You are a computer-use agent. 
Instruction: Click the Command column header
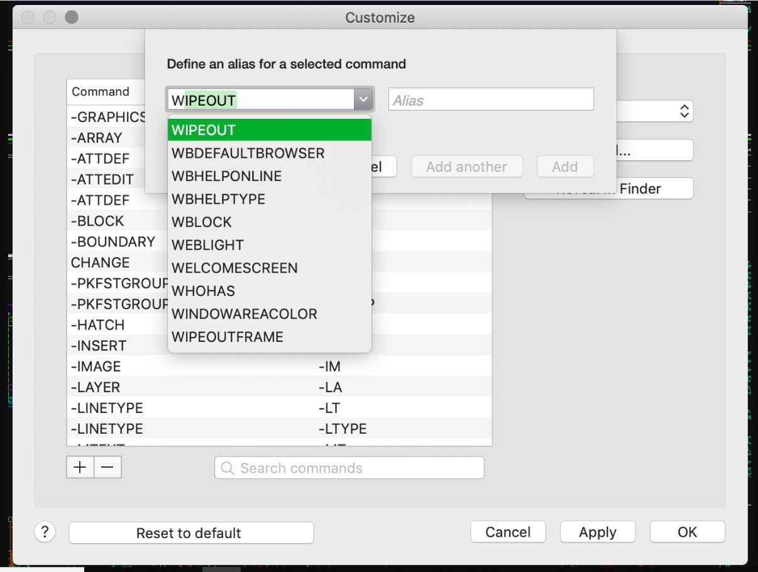101,92
